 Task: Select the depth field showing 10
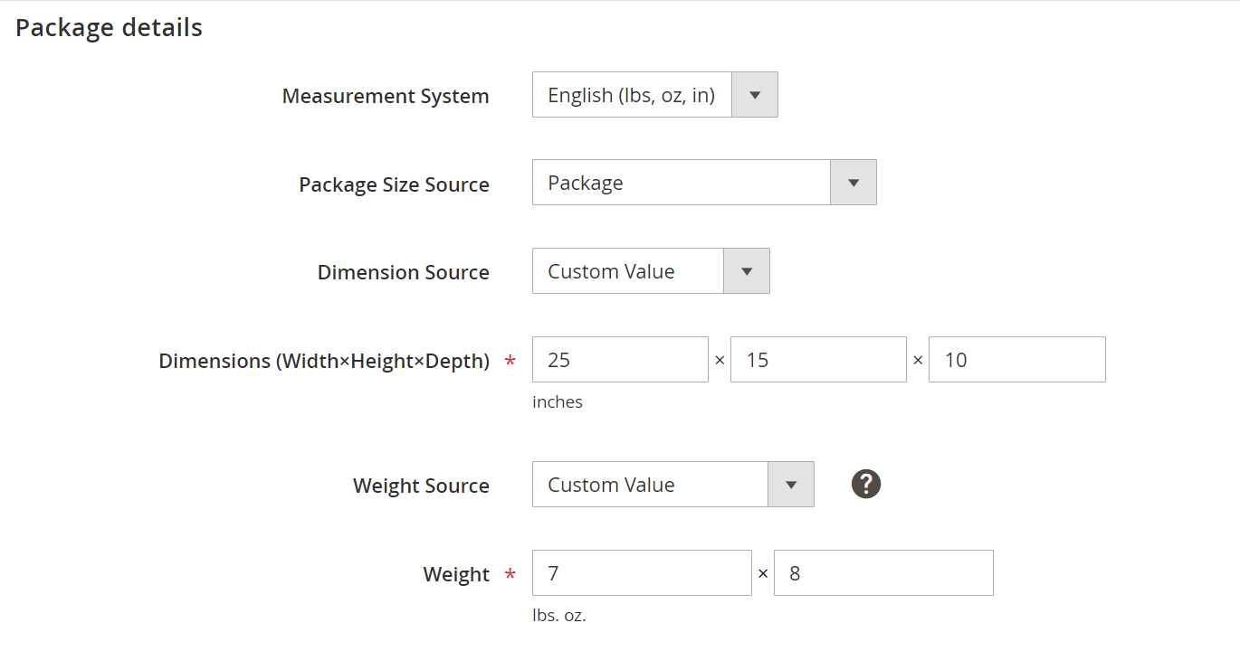pyautogui.click(x=1016, y=359)
